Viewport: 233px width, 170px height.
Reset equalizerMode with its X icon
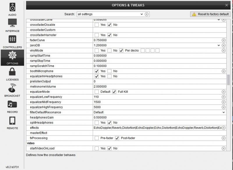pyautogui.click(x=223, y=92)
